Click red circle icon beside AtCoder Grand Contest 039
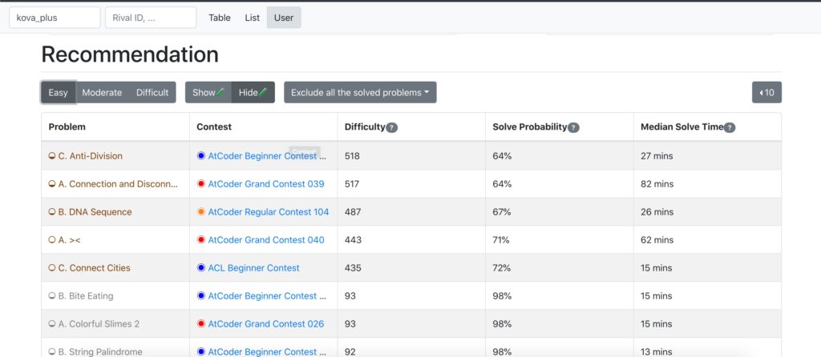The image size is (821, 357). 201,184
